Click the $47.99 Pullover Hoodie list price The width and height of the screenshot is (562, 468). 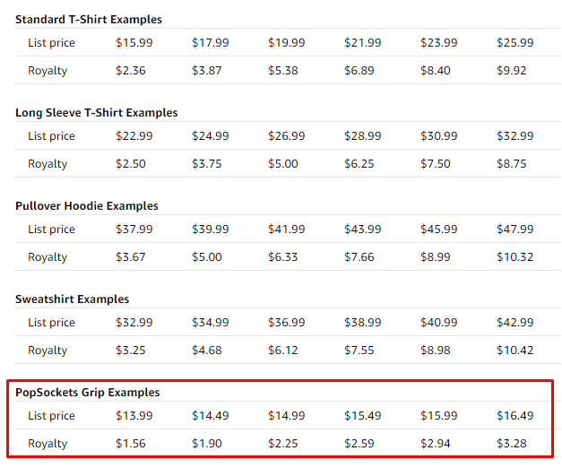(x=515, y=230)
